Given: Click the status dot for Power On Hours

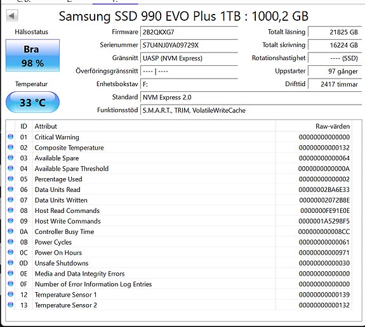Looking at the screenshot, I should coord(11,252).
